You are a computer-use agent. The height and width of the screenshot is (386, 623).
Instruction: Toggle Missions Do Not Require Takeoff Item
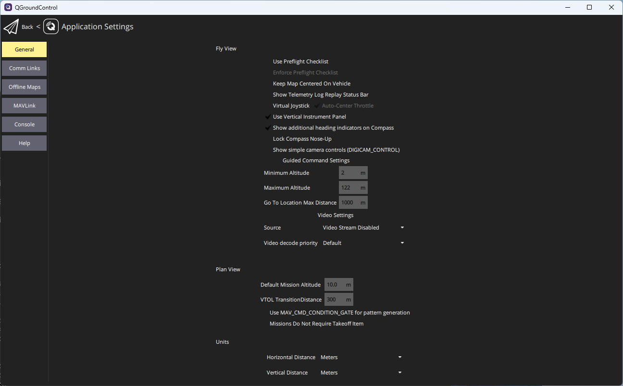(312, 324)
